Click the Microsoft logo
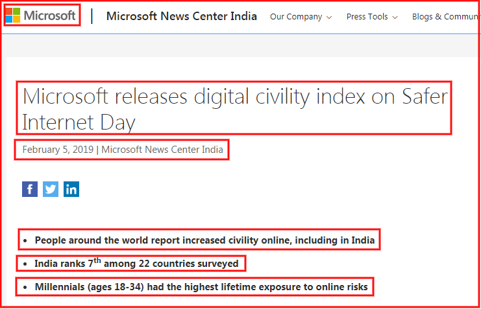The width and height of the screenshot is (481, 309). (x=40, y=16)
